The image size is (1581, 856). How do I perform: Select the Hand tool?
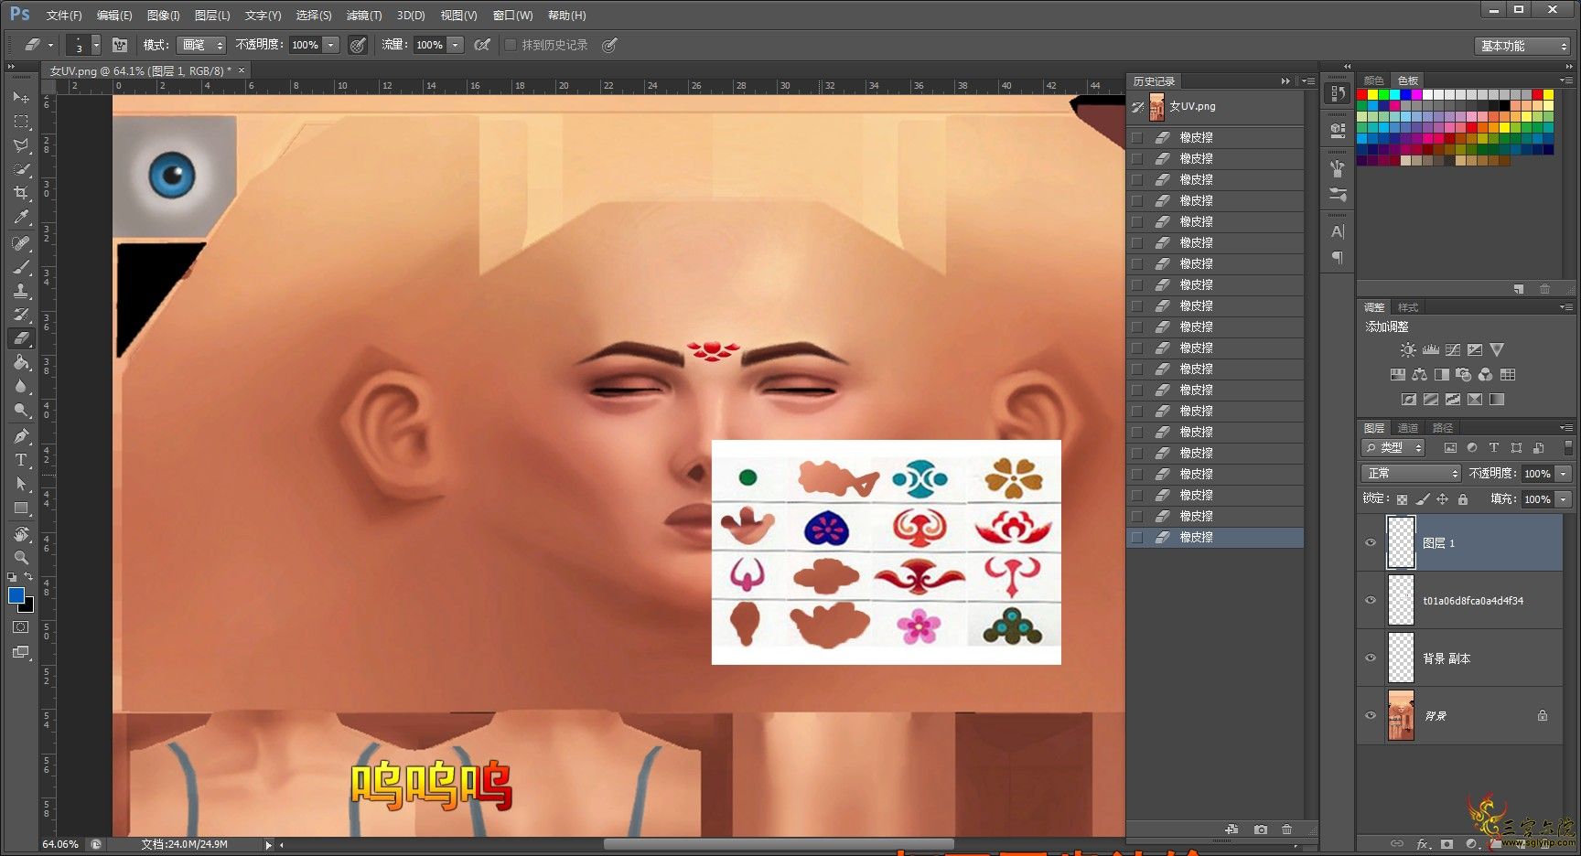(x=21, y=534)
